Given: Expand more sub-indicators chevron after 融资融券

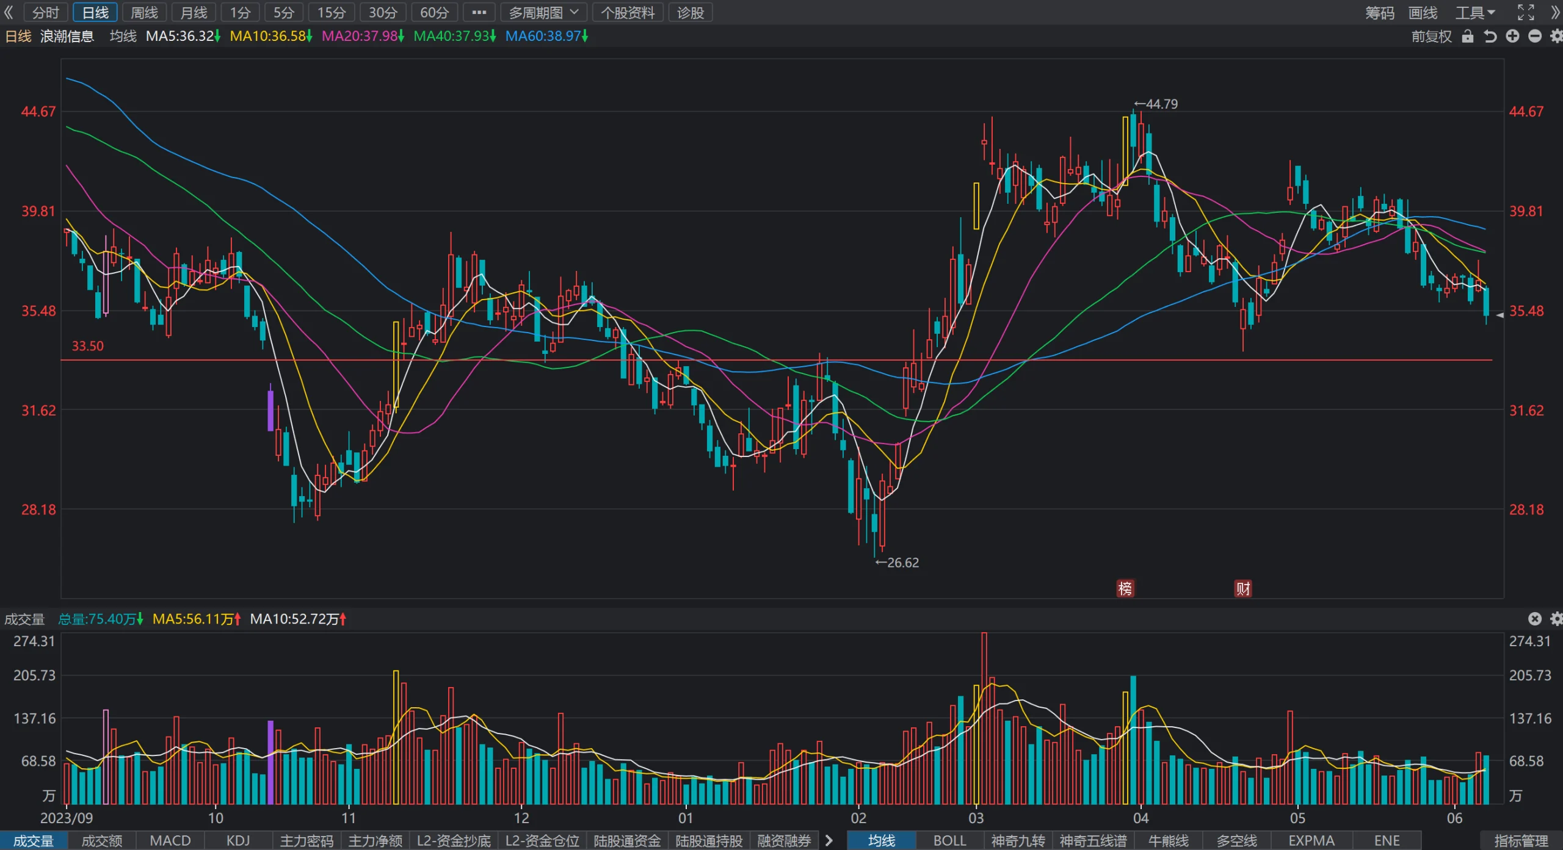Looking at the screenshot, I should click(x=829, y=840).
